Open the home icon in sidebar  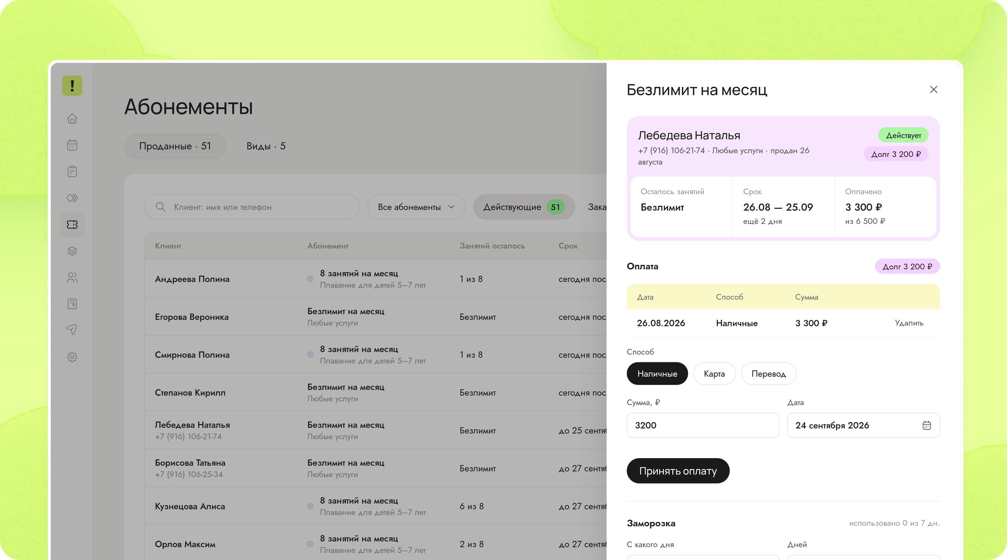coord(72,118)
